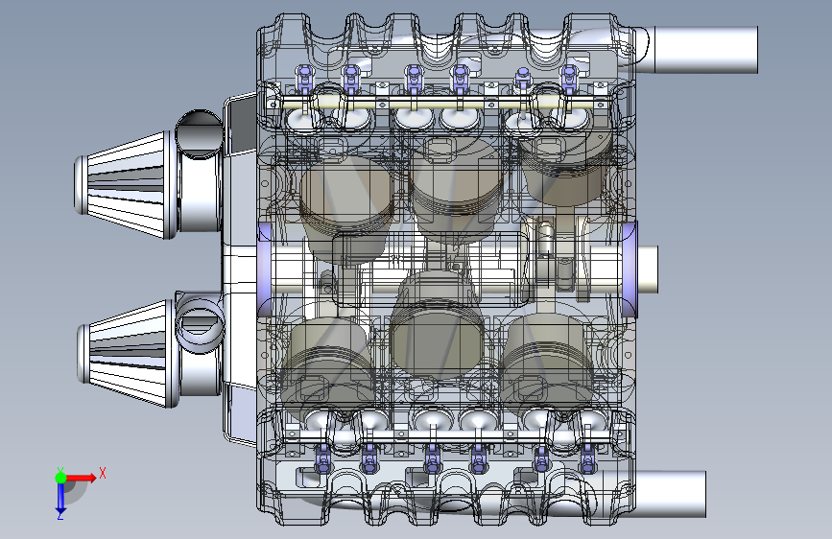832x539 pixels.
Task: Select the purple main bearing on the left end
Action: (264, 269)
